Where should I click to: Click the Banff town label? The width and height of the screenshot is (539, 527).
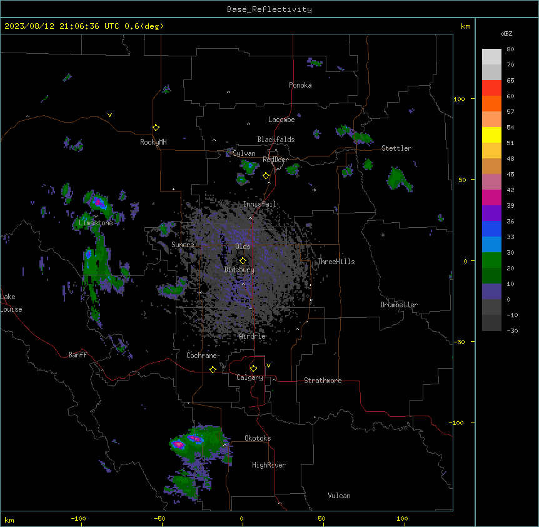coord(78,355)
